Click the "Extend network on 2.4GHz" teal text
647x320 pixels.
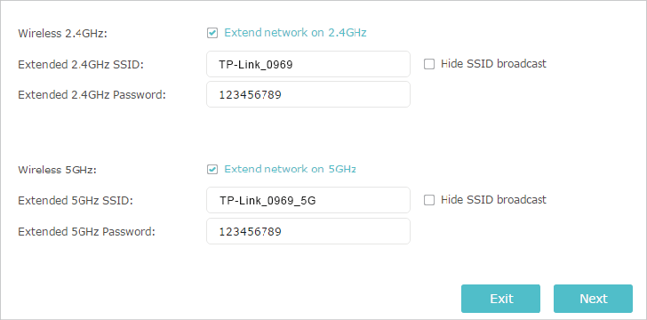[295, 33]
